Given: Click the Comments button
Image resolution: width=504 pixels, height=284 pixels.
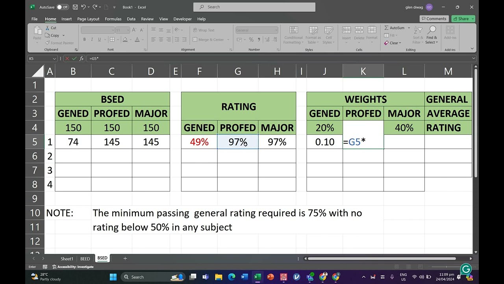Looking at the screenshot, I should click(434, 19).
